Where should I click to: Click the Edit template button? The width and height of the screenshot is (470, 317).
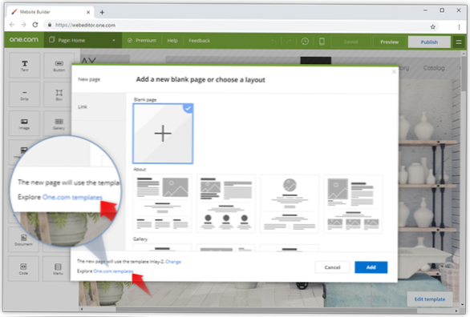click(430, 299)
